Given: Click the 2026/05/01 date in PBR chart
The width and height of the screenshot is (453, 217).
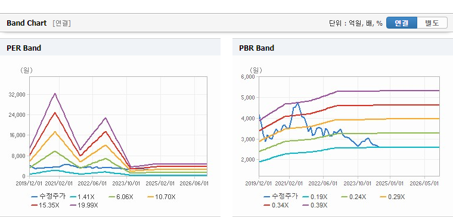Looking at the screenshot, I should 424,184.
